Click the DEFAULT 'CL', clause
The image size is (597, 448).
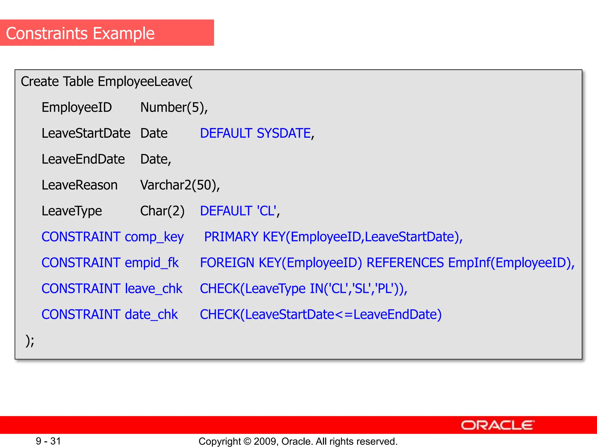click(240, 211)
